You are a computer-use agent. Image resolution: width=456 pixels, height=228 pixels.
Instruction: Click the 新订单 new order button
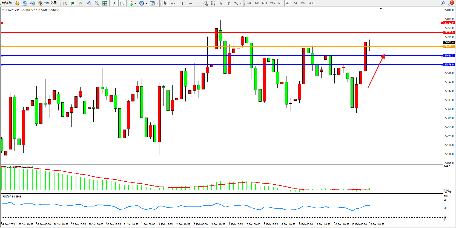(7, 3)
